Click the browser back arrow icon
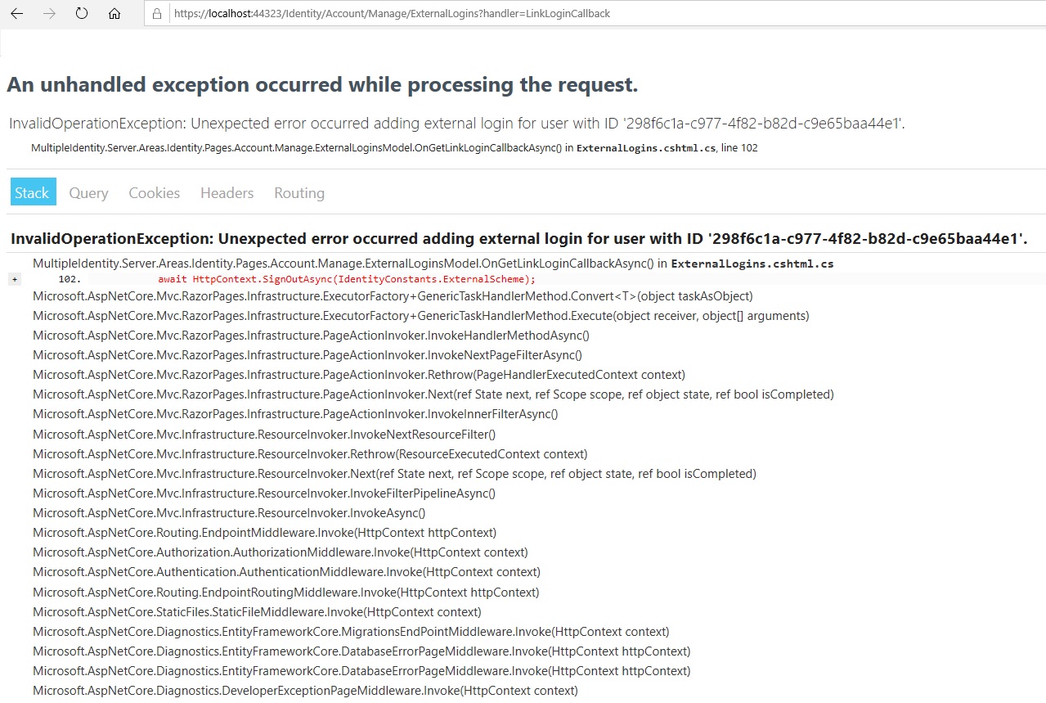 (16, 13)
